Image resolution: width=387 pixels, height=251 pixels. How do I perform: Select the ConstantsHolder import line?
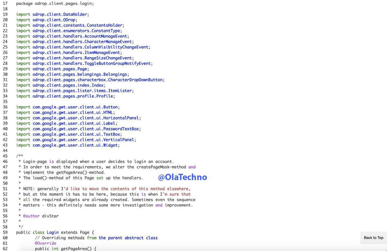point(70,26)
